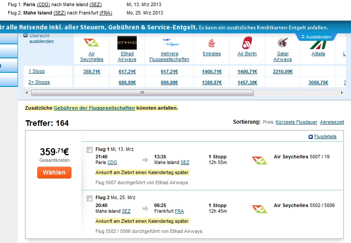Click the Etihad Airways logo
This screenshot has width=351, height=243.
127,43
